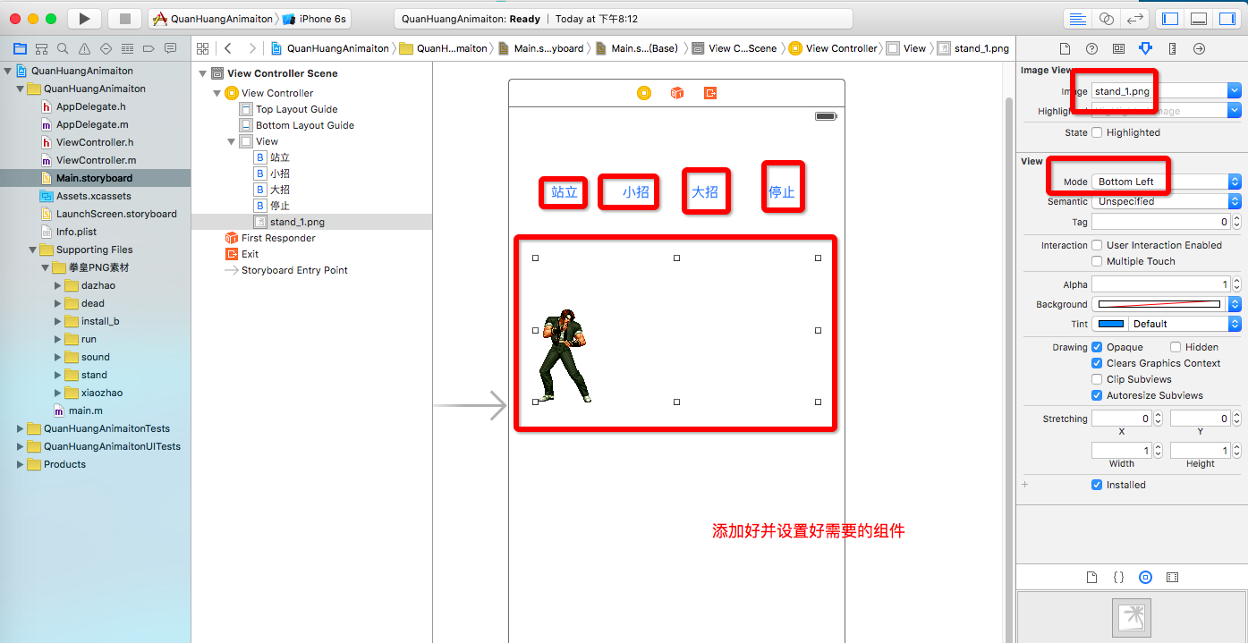Viewport: 1248px width, 643px height.
Task: Uncheck Clears Graphics Context
Action: click(1097, 363)
